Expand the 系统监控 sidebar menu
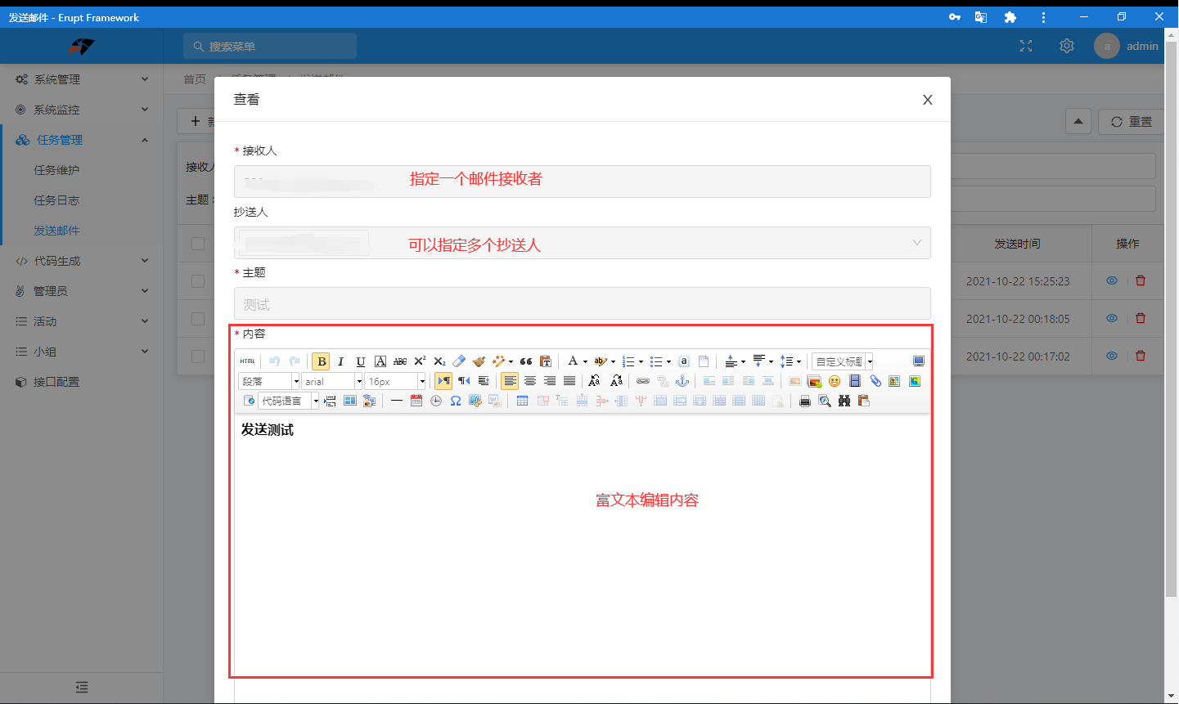 pos(81,110)
